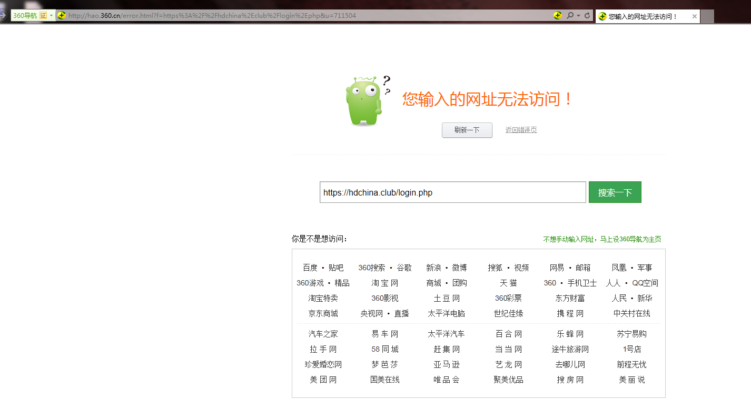This screenshot has height=410, width=751.
Task: Click the 360 site icon before the URL
Action: [x=62, y=16]
